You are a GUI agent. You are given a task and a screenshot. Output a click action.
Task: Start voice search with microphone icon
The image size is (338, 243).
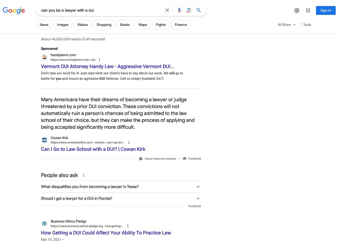(179, 10)
